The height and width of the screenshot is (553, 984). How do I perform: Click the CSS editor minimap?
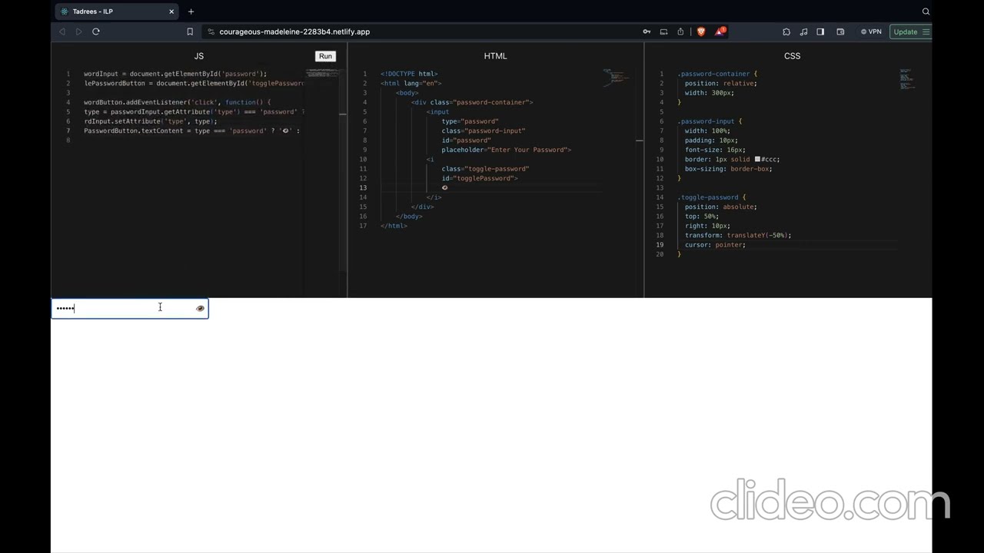tap(908, 79)
